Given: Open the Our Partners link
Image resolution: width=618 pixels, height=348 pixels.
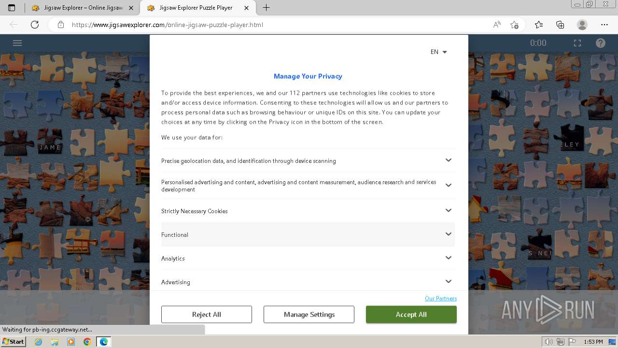Looking at the screenshot, I should pos(441,298).
